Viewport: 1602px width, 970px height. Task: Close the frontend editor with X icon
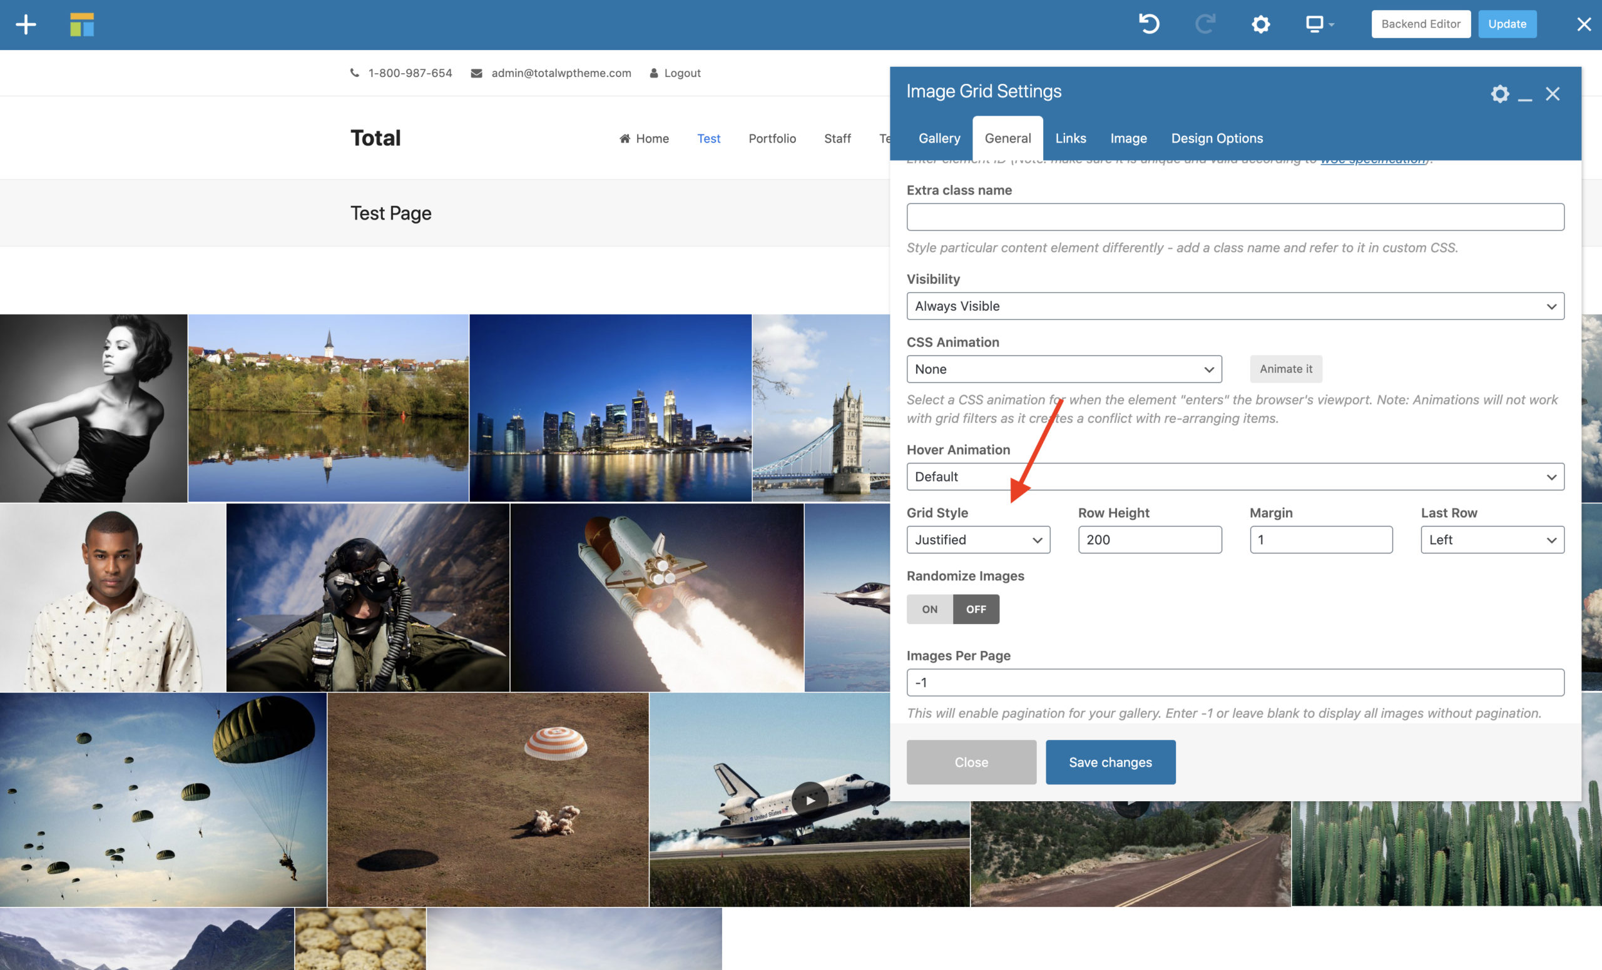pos(1584,24)
